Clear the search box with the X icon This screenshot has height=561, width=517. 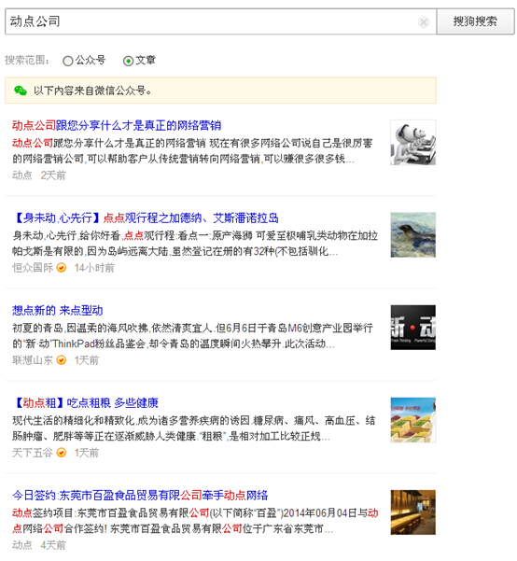click(424, 22)
